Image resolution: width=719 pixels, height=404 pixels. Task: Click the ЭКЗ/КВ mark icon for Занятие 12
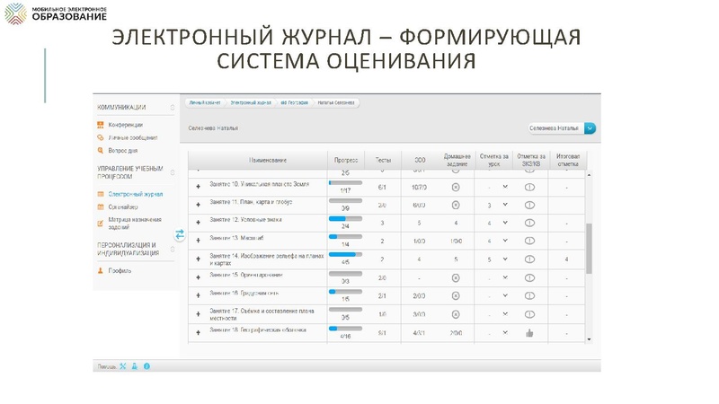click(x=529, y=223)
